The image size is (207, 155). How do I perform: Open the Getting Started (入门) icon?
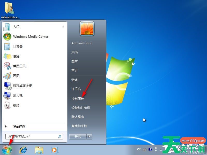[7, 27]
